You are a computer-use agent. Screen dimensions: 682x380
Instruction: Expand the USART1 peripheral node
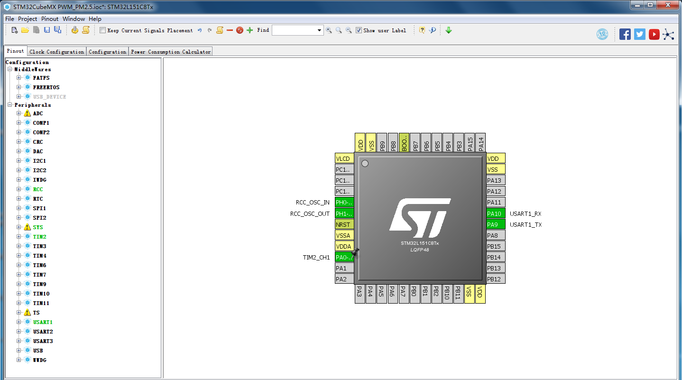coord(19,322)
